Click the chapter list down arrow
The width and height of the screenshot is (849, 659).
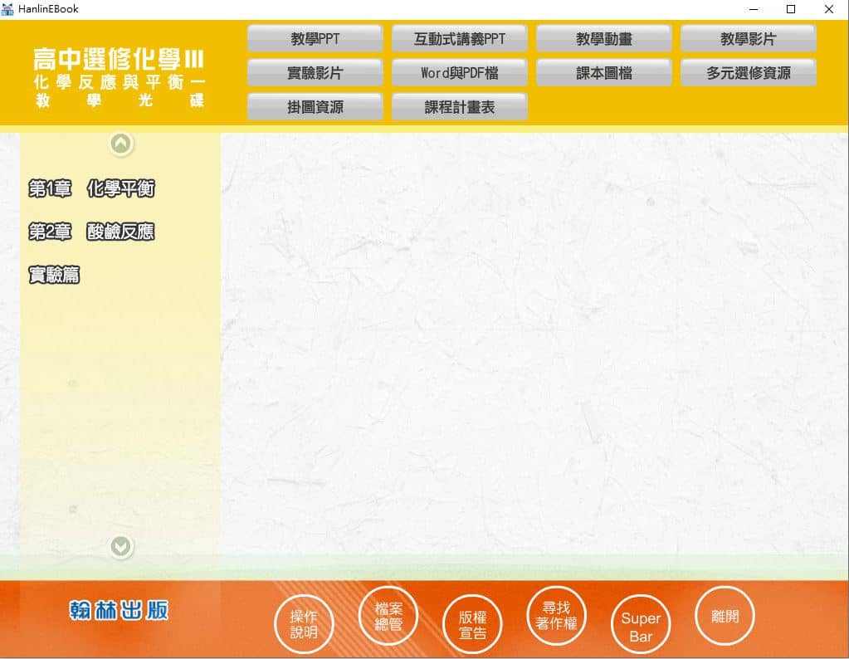[x=121, y=547]
